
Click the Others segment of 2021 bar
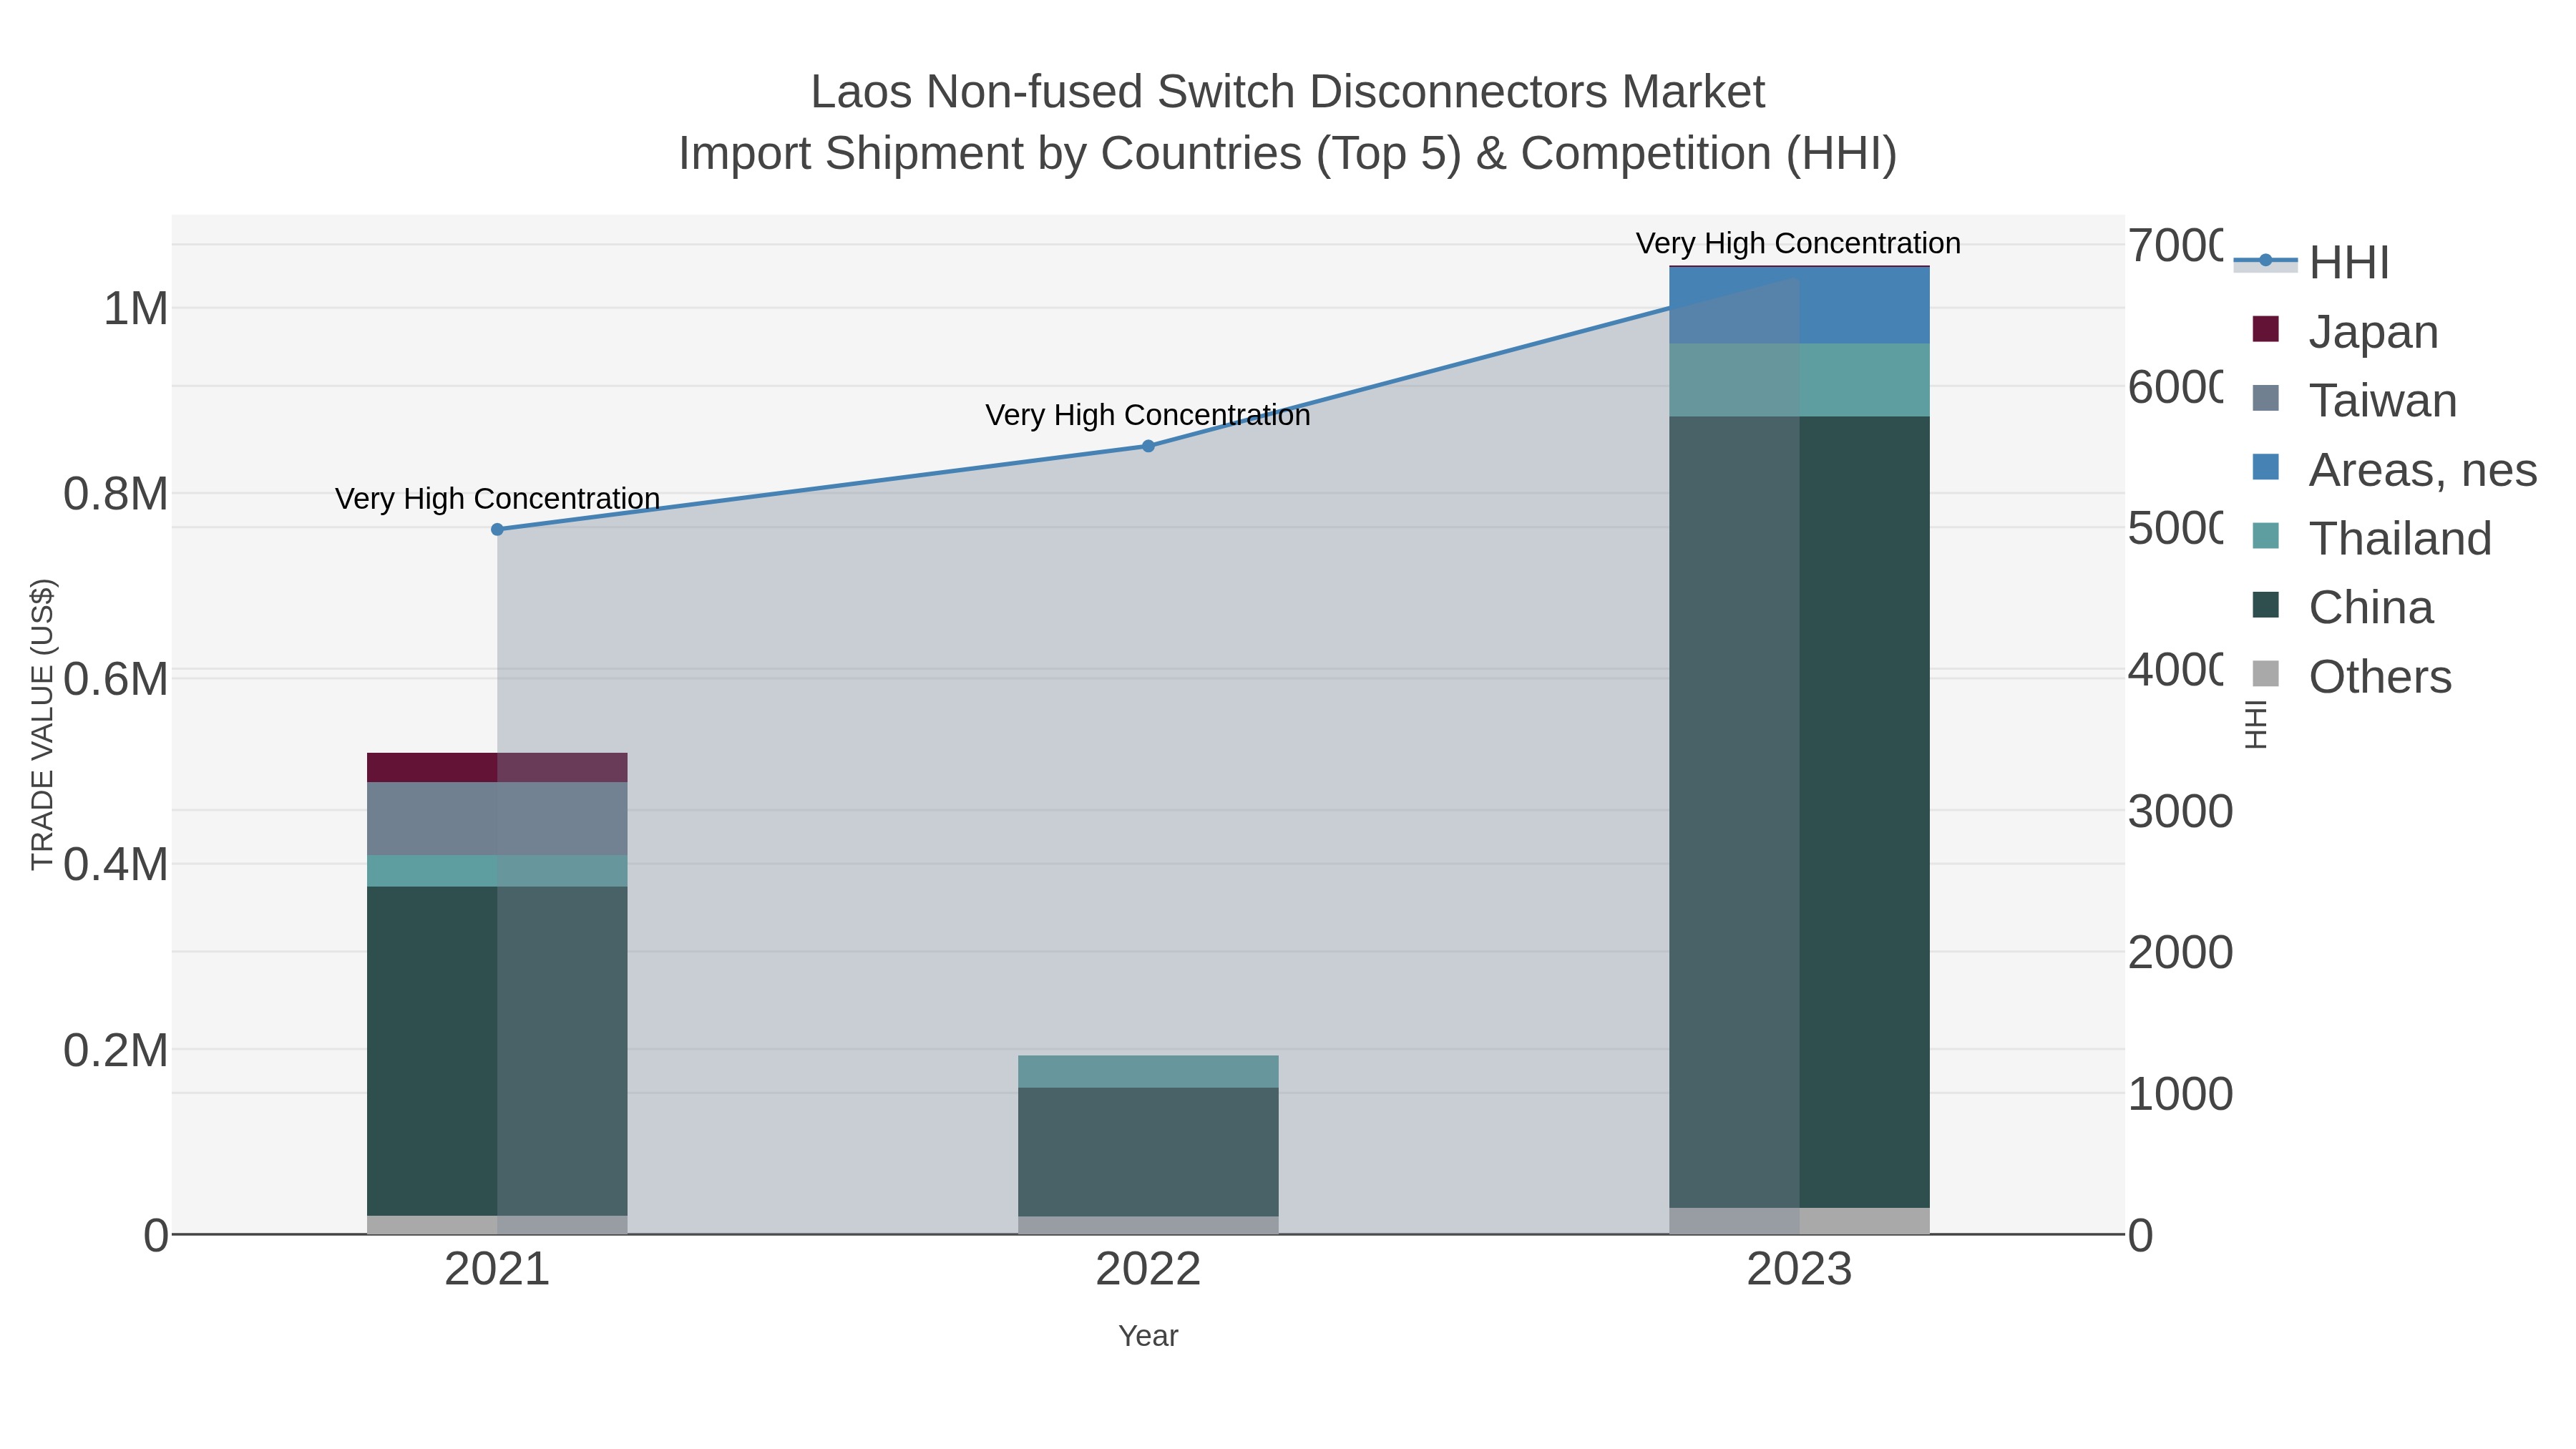(497, 1225)
